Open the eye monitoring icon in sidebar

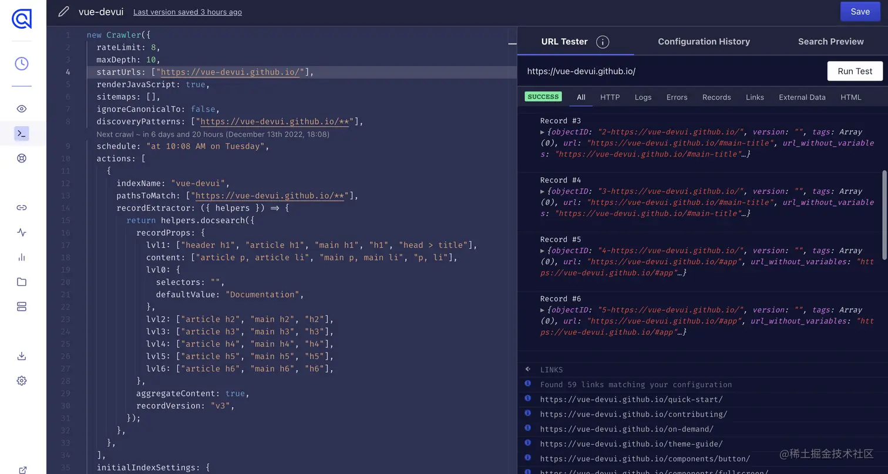[22, 109]
